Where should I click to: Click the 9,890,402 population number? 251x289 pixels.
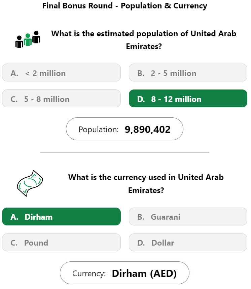[x=148, y=130]
